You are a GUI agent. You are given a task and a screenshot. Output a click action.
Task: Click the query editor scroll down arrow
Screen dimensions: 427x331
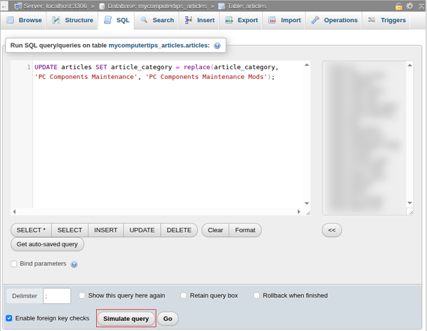pyautogui.click(x=307, y=204)
